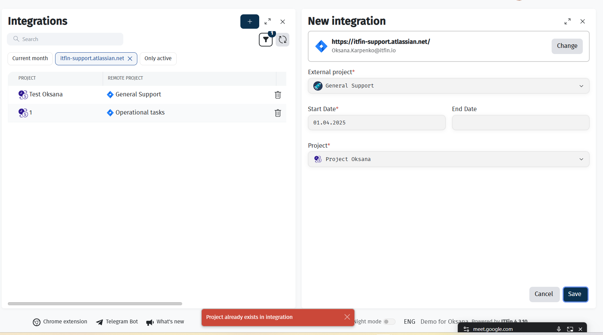
Task: Cancel the new integration
Action: pos(544,294)
